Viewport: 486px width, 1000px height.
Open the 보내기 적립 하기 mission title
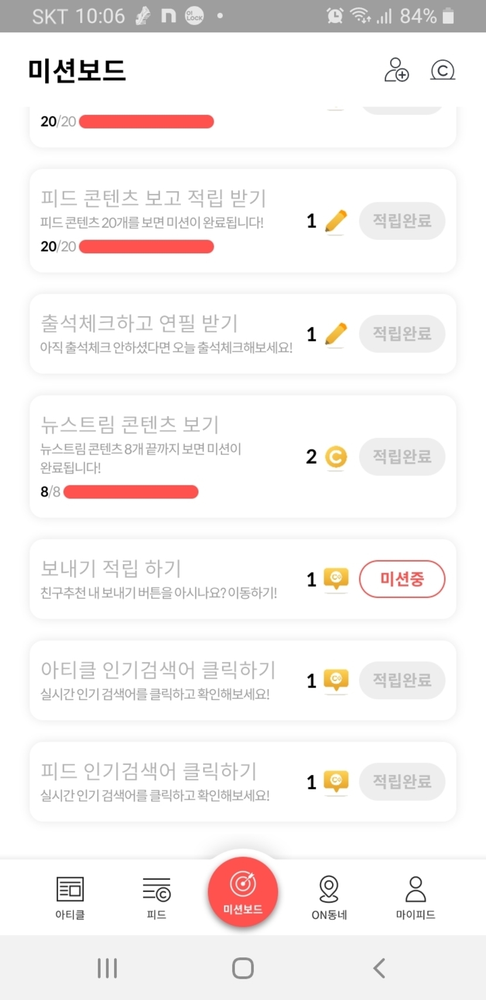pyautogui.click(x=111, y=568)
